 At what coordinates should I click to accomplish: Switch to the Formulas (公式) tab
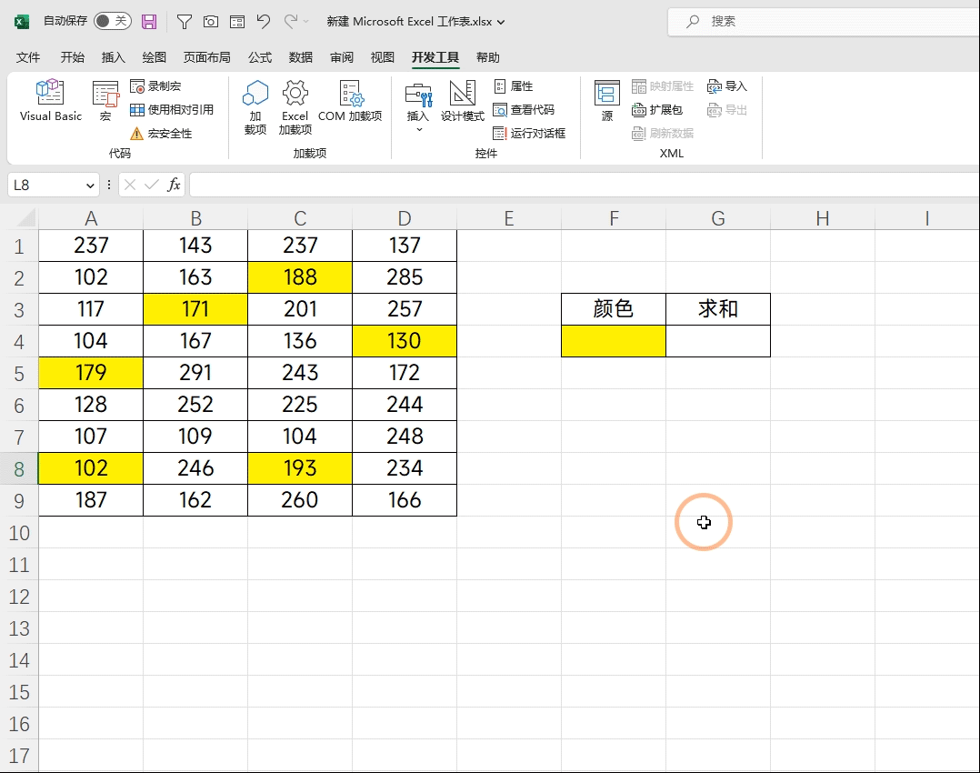click(259, 57)
